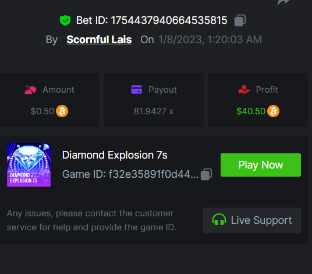Click the Bitcoin coin beside $0.50
Image resolution: width=312 pixels, height=274 pixels.
click(x=62, y=111)
